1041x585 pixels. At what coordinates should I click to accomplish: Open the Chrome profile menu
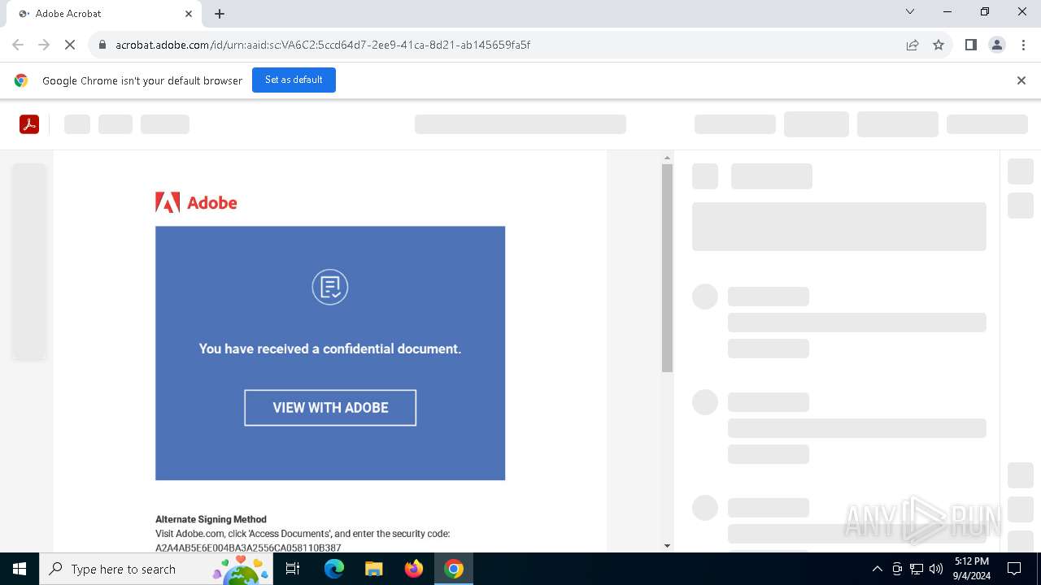point(997,45)
